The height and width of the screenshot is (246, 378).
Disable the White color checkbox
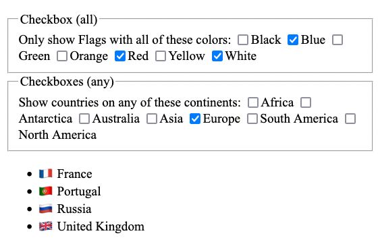pyautogui.click(x=217, y=56)
